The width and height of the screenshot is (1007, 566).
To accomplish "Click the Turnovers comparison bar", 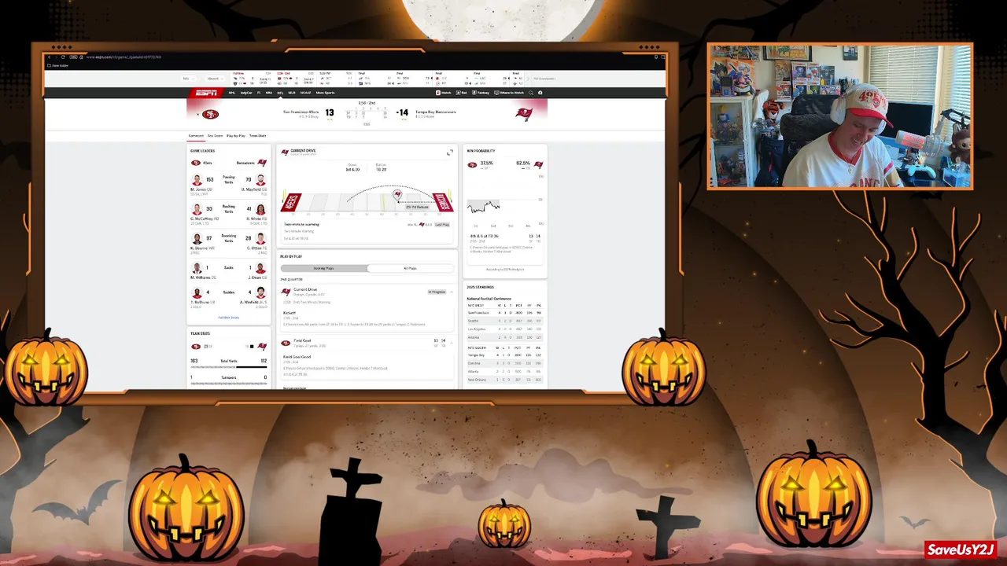I will pos(229,384).
